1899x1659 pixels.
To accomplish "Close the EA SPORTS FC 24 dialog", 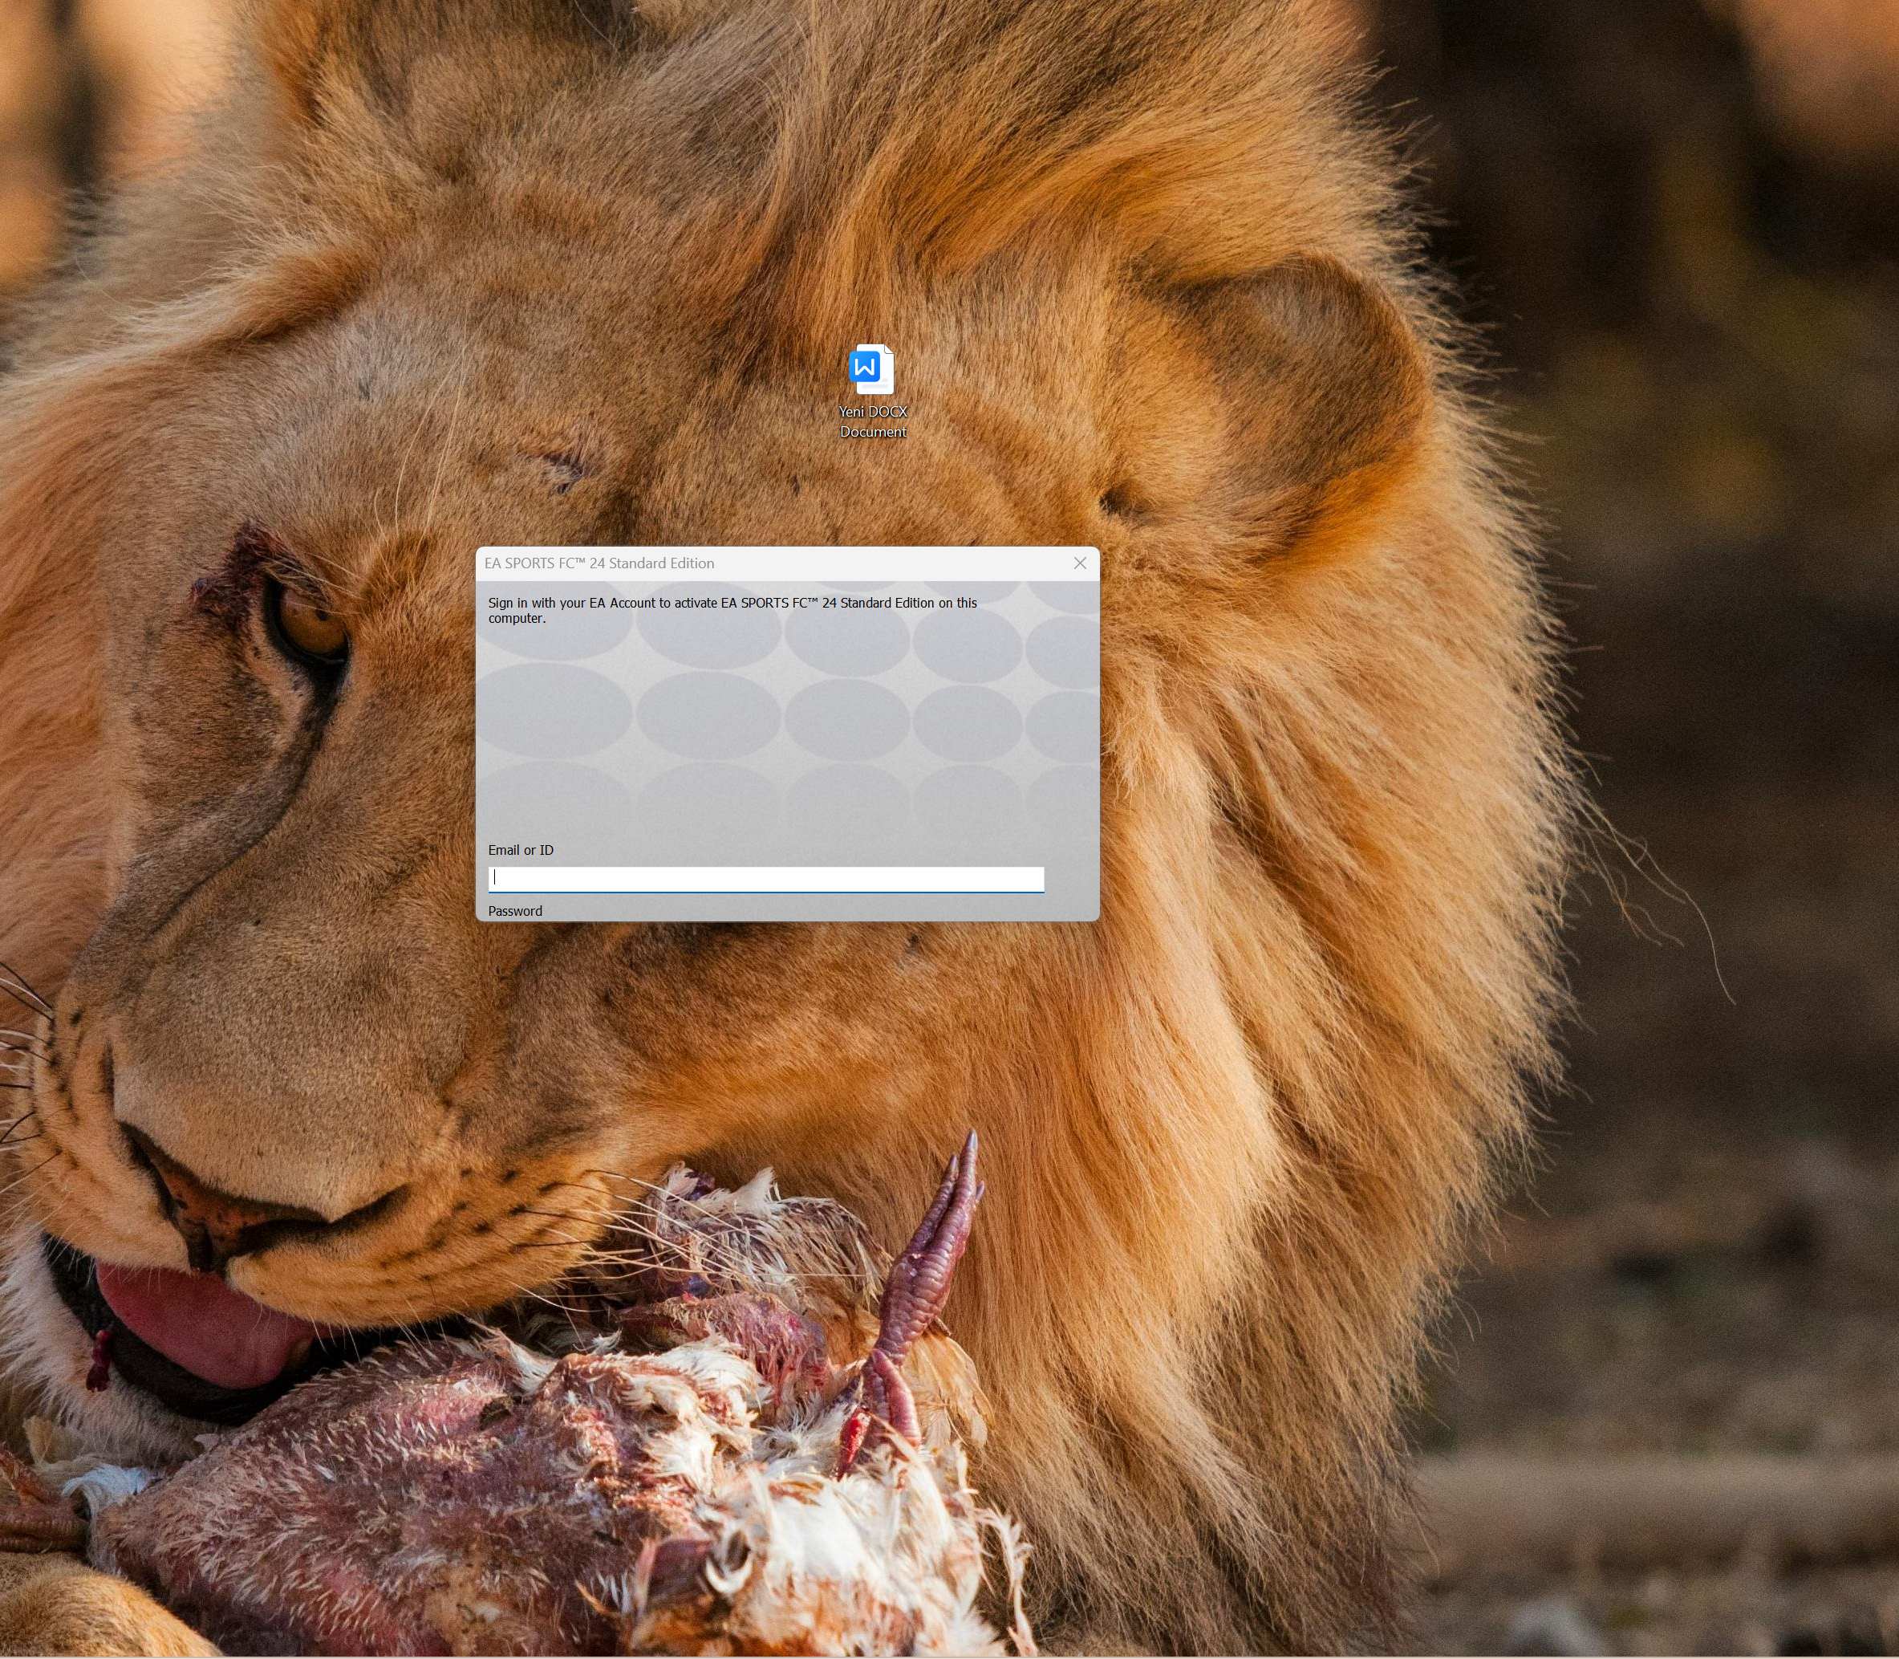I will [x=1079, y=563].
